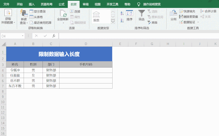The image size is (219, 136).
Task: Click 合并计算 (Consolidate)
Action: tap(208, 11)
